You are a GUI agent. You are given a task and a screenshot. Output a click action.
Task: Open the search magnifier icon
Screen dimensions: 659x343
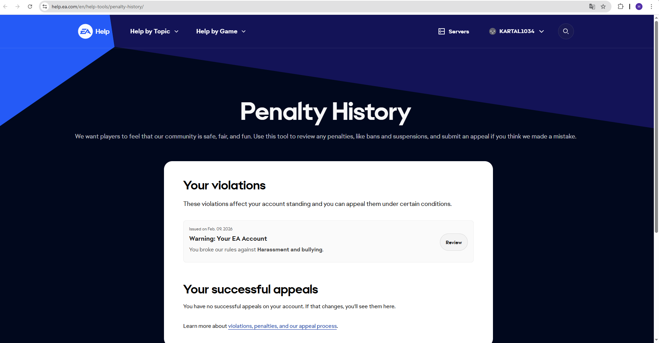[x=566, y=31]
